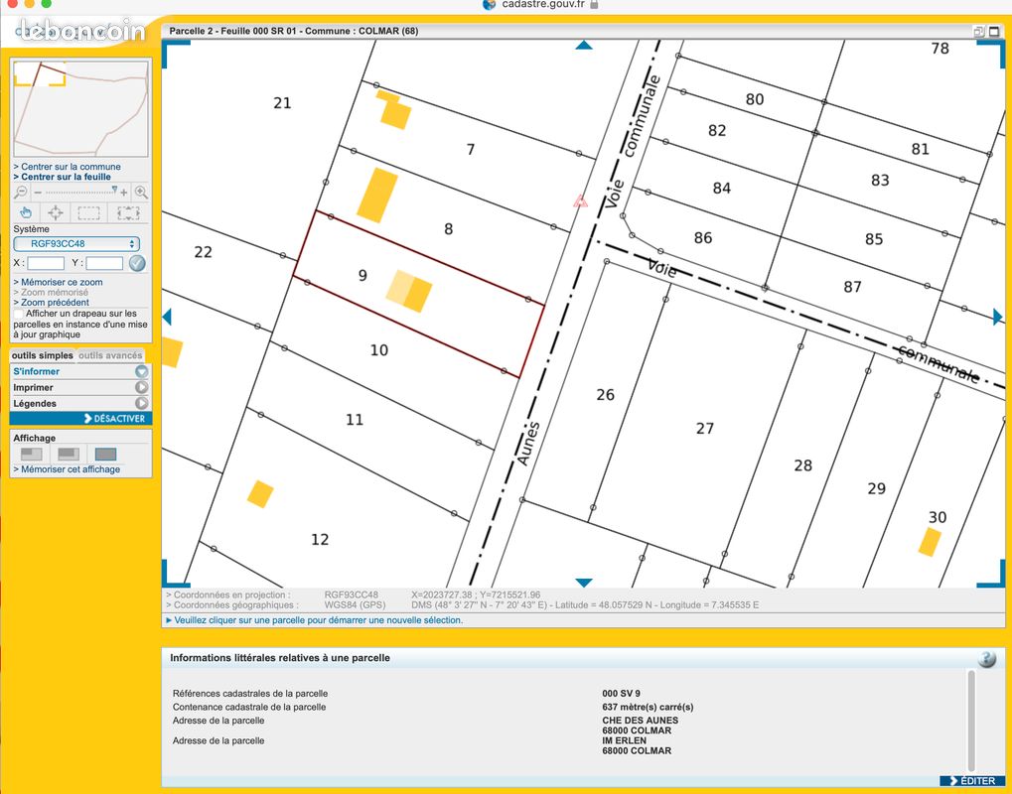This screenshot has height=794, width=1012.
Task: Click the DÉSACTIVER button
Action: tap(114, 419)
